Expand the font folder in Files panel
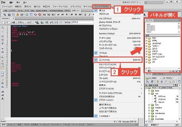Screen dimensions: 182x127 [x=149, y=105]
